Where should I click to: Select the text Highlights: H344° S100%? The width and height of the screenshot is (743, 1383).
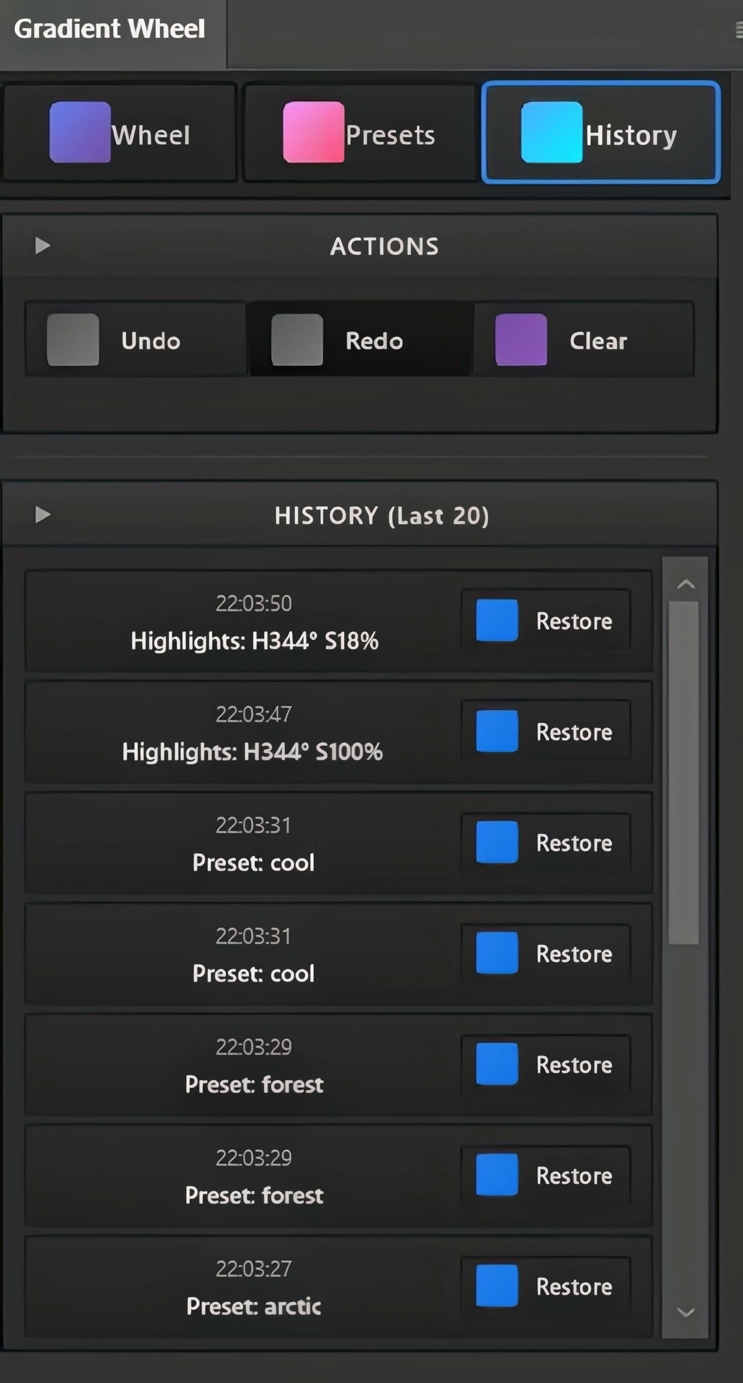click(x=252, y=752)
